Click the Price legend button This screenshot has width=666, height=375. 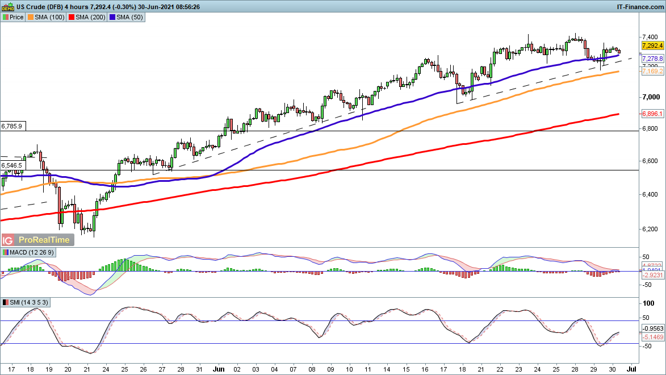(x=13, y=17)
